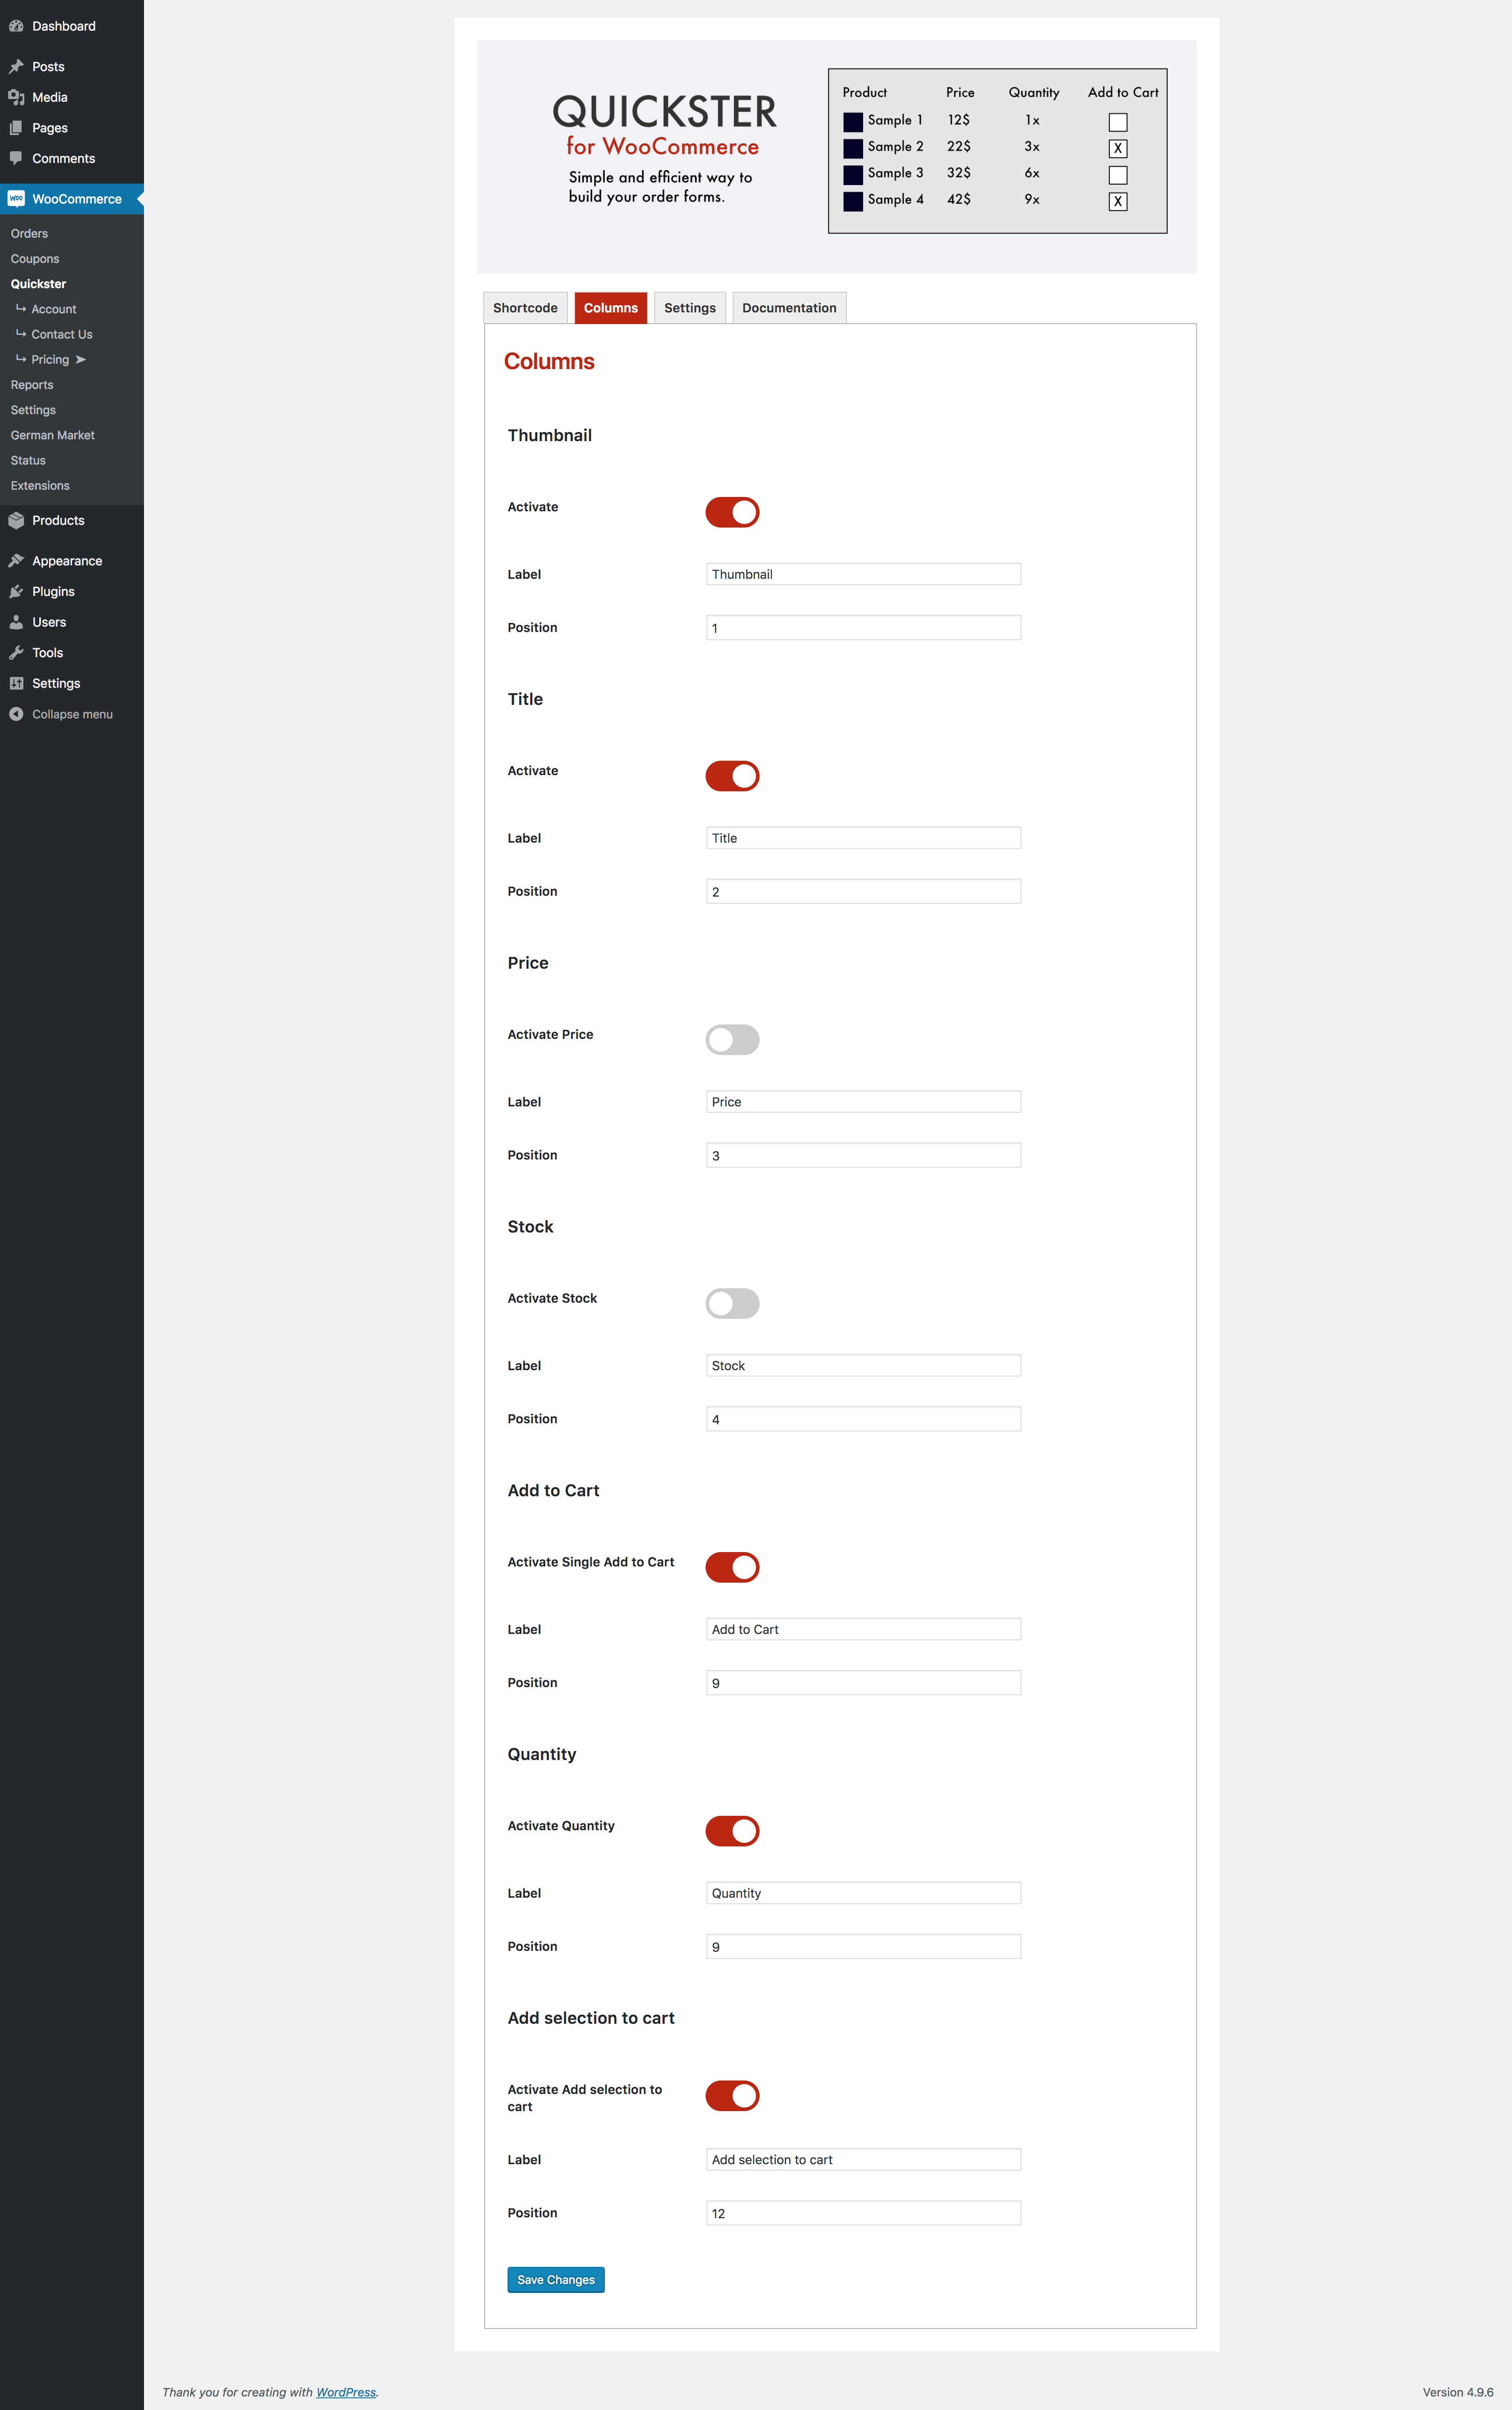1512x2410 pixels.
Task: Open Extensions submenu item
Action: click(x=40, y=486)
